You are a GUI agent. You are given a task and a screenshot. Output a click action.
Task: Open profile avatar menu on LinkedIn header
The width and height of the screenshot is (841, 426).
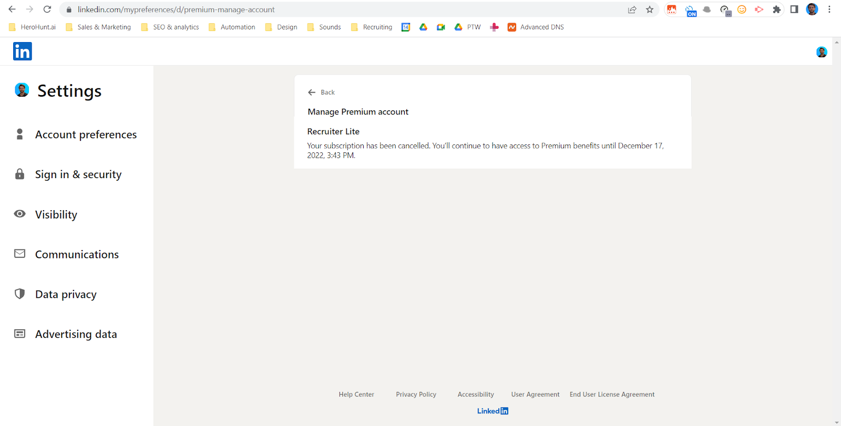pos(822,52)
